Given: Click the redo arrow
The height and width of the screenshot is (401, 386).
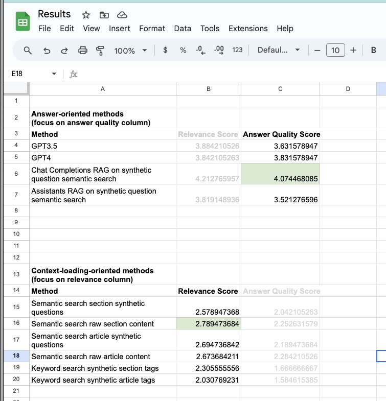Looking at the screenshot, I should 64,50.
